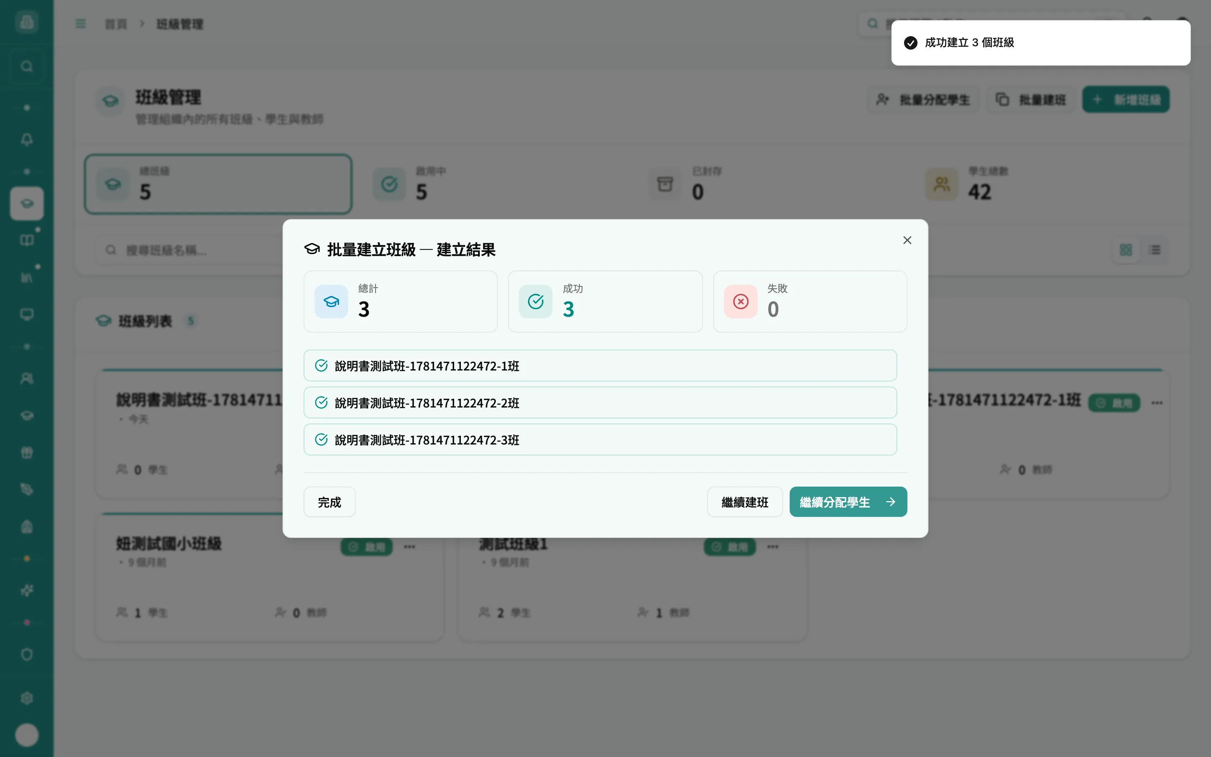The image size is (1211, 757).
Task: Open the 測試班級1 class card
Action: (632, 590)
